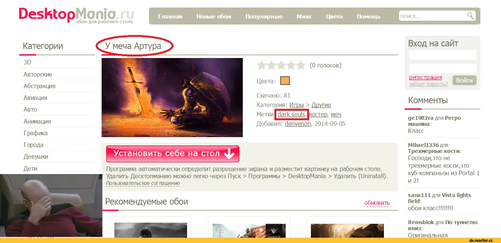This screenshot has width=501, height=243.
Task: Open commenter Mihael1336's profile
Action: (x=423, y=145)
